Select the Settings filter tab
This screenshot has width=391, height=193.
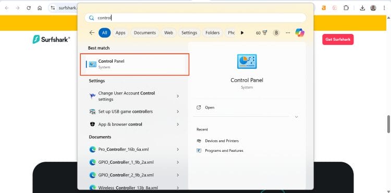(x=189, y=33)
